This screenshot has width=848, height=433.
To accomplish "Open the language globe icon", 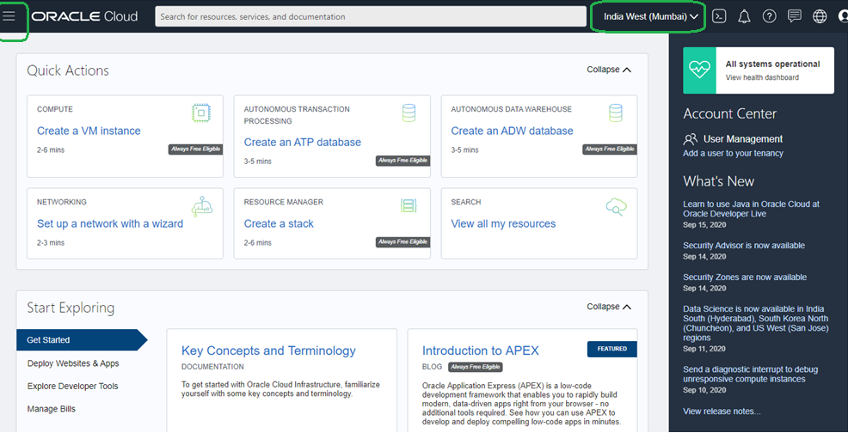I will (x=820, y=17).
